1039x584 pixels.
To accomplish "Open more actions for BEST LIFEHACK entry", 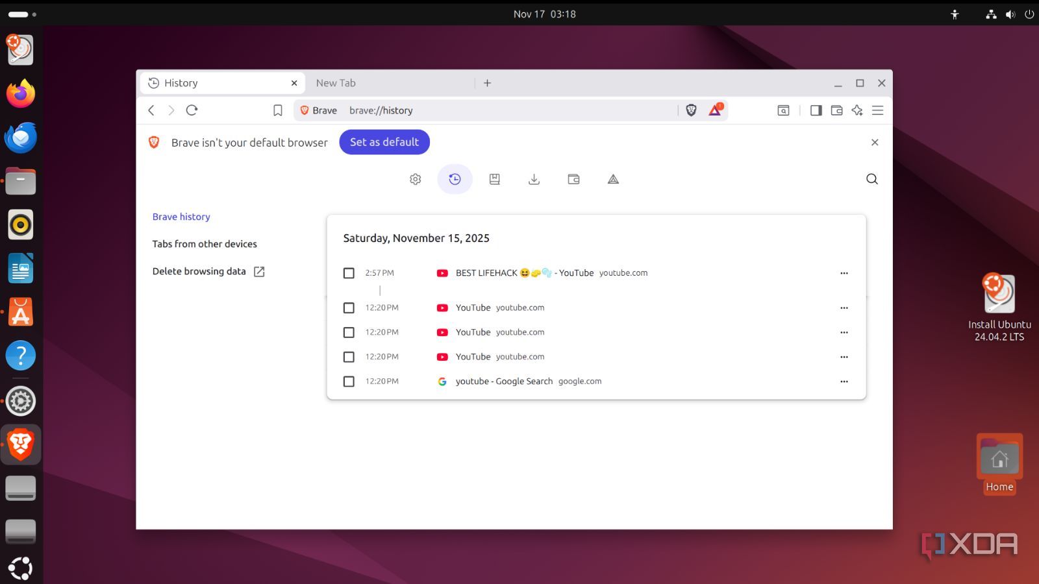I will [844, 273].
